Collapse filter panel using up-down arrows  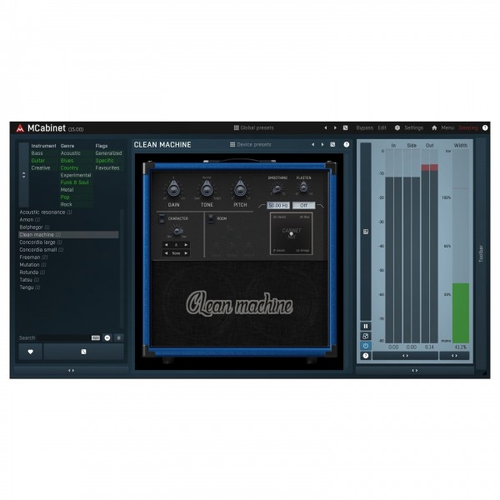click(23, 175)
